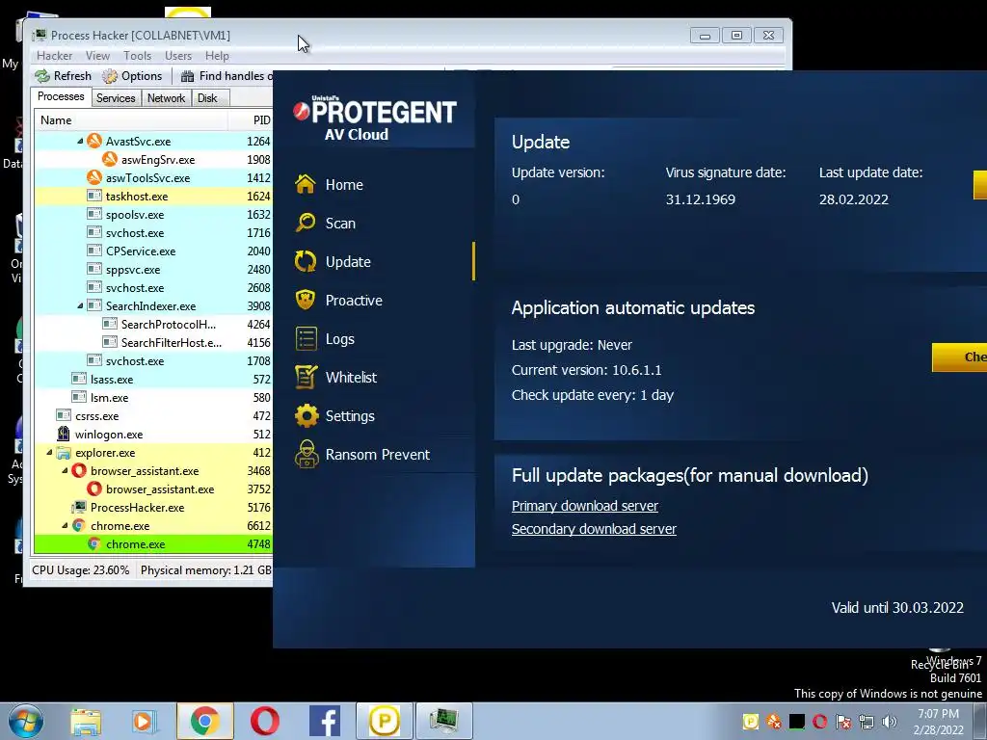Open the Proactive shield icon
The image size is (987, 740).
(306, 300)
